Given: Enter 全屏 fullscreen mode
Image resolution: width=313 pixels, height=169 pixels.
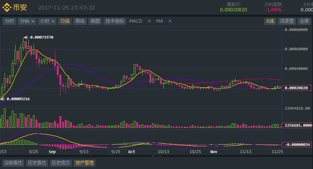Looking at the screenshot, I should pyautogui.click(x=304, y=21).
